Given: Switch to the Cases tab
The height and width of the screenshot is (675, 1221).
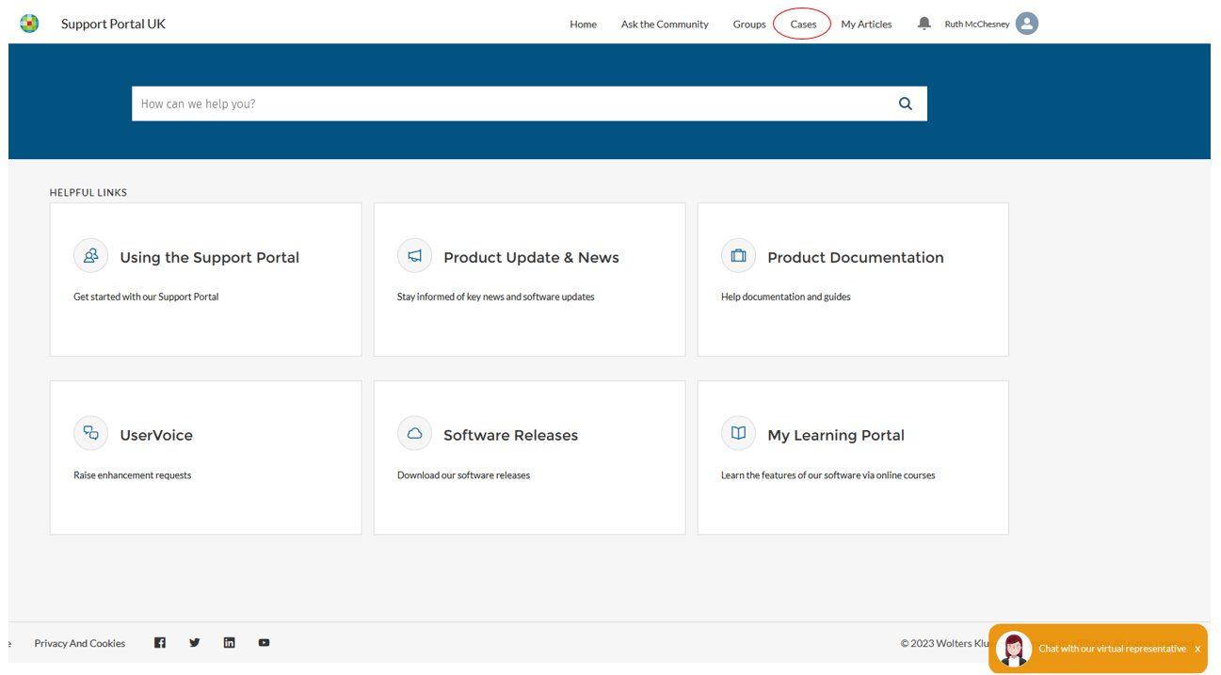Looking at the screenshot, I should [x=802, y=24].
